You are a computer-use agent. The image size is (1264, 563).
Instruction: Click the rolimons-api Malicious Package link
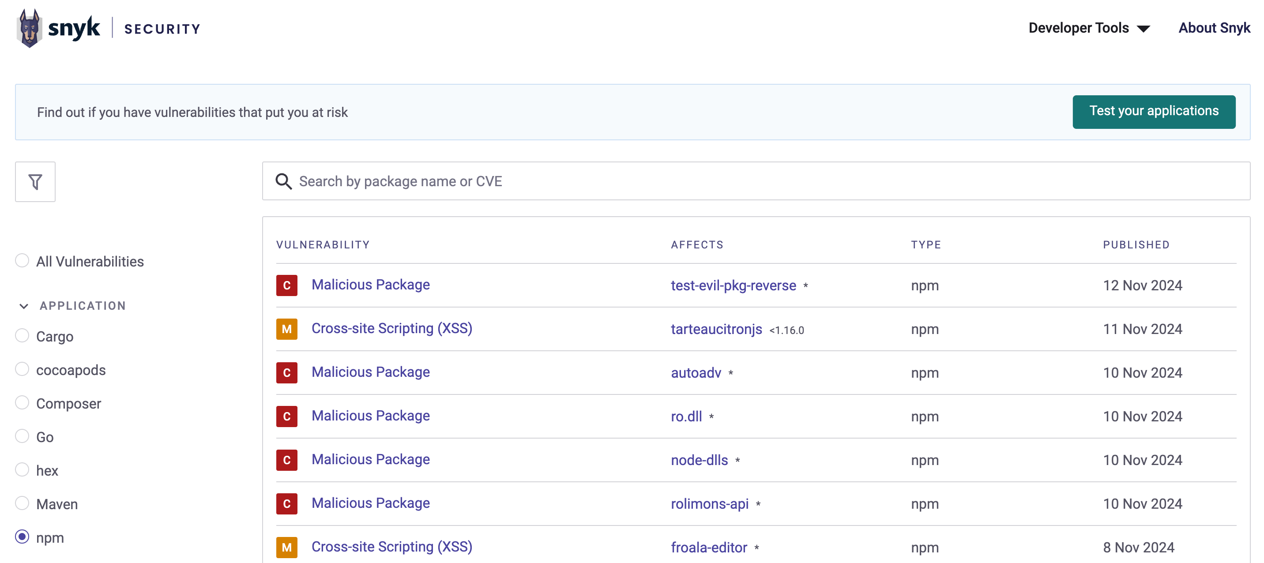[371, 503]
